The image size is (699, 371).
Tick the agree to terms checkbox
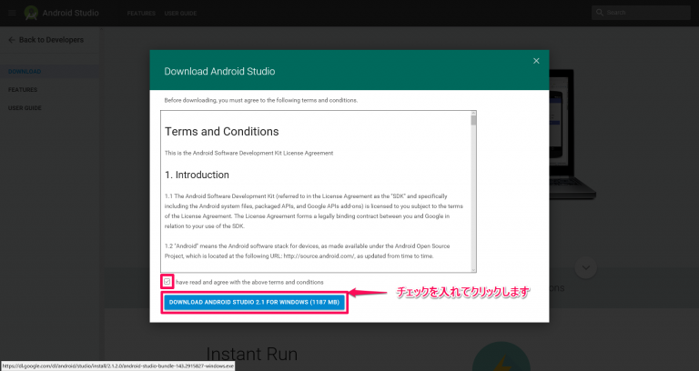pos(167,282)
